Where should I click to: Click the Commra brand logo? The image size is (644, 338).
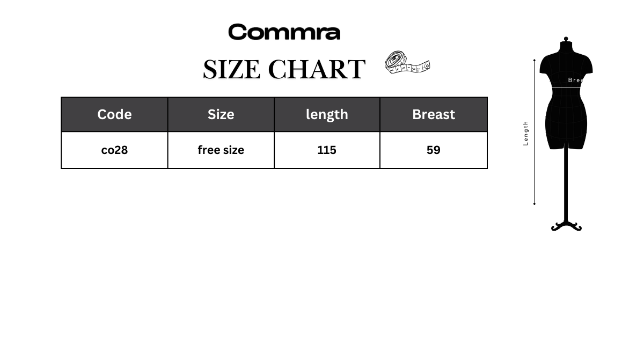(x=284, y=32)
